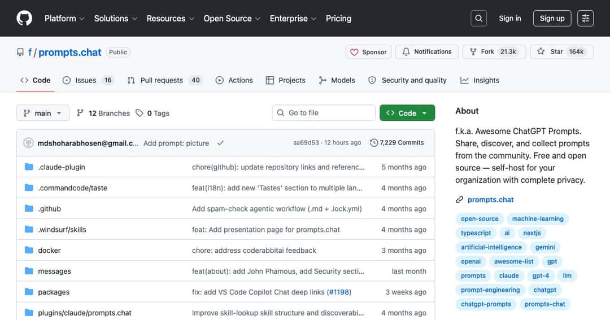The image size is (610, 320).
Task: Click the commit history clock icon
Action: 374,143
